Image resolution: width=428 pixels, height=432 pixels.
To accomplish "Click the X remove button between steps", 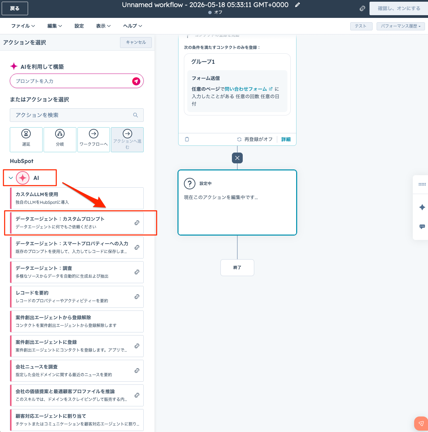I will tap(237, 158).
